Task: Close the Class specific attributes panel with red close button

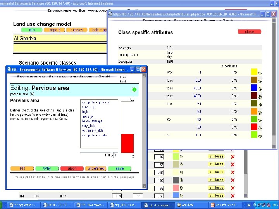Action: (250, 32)
